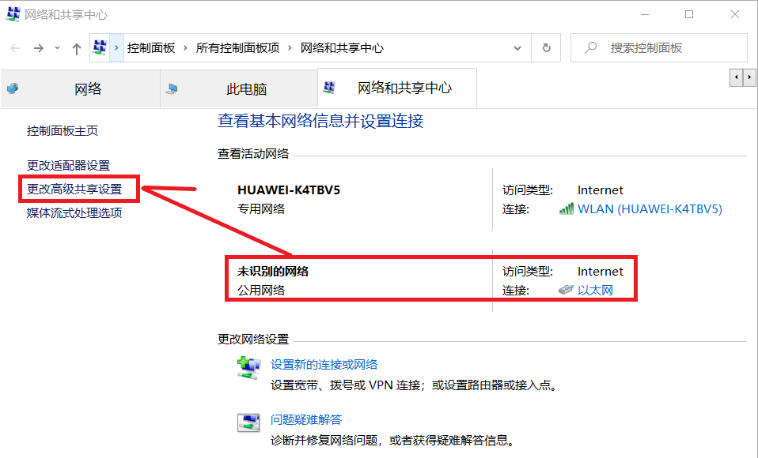Click the Network and Sharing Center title bar icon
758x458 pixels.
[x=13, y=14]
